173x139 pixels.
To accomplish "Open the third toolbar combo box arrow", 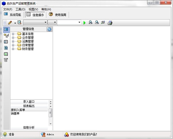I will [x=79, y=22].
